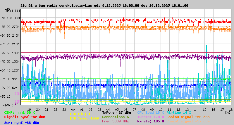234x125 pixels.
Task: Select the Airtime 14 % legend entry
Action: (179, 112)
